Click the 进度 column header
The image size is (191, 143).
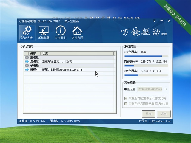[33, 53]
